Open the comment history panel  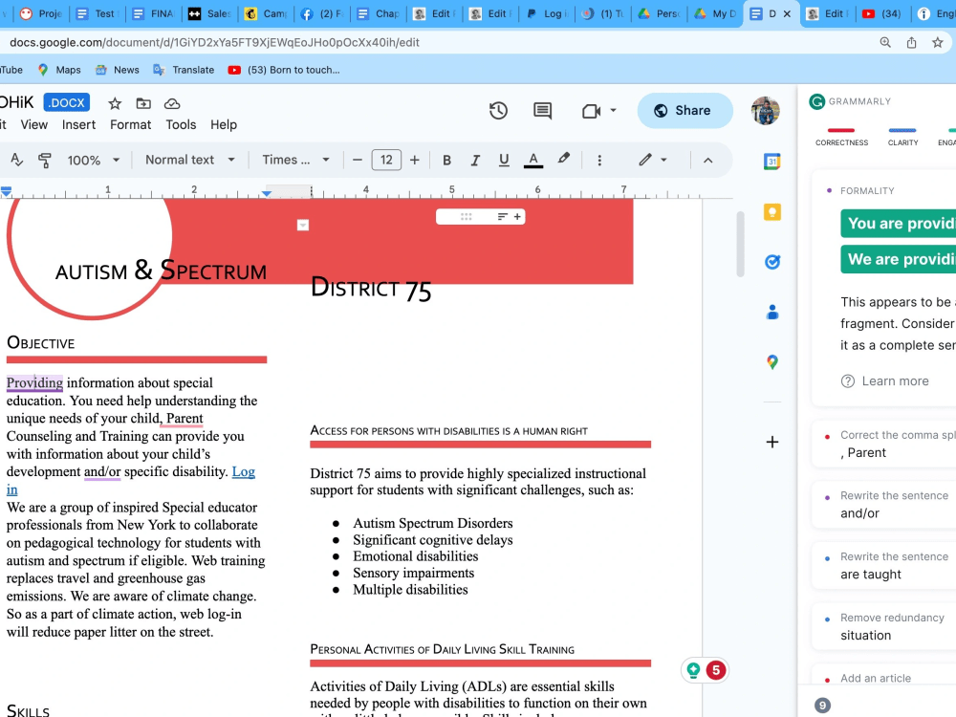[542, 111]
